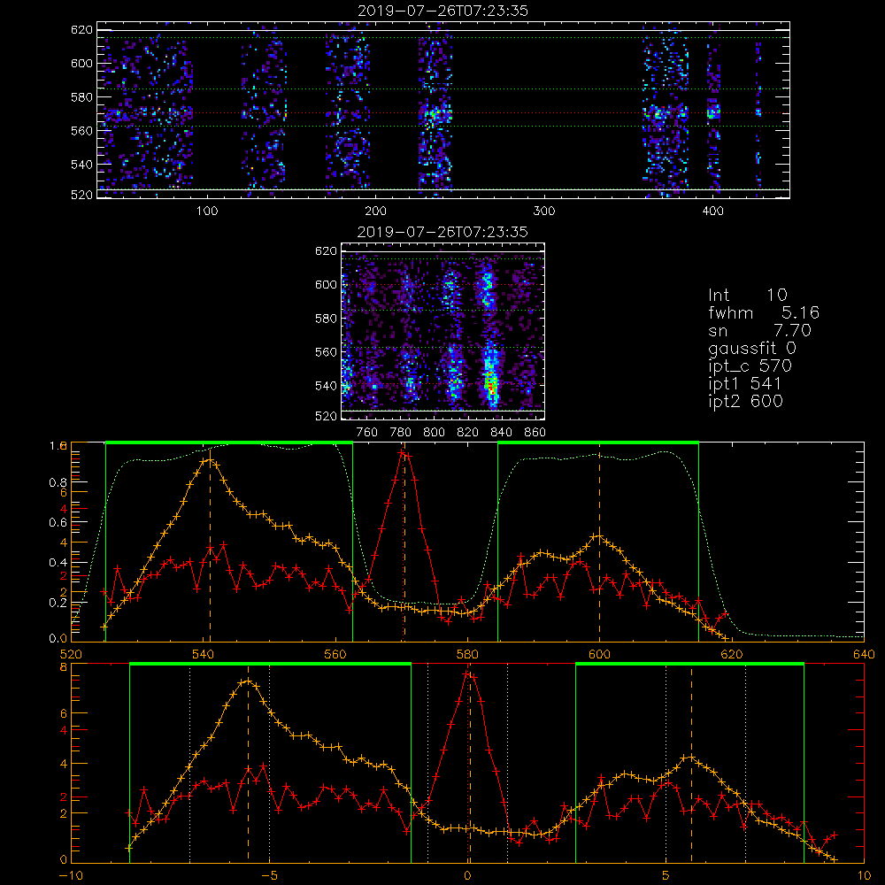Select the 'gaussfit 0' parameter line
The image size is (885, 885).
click(751, 350)
